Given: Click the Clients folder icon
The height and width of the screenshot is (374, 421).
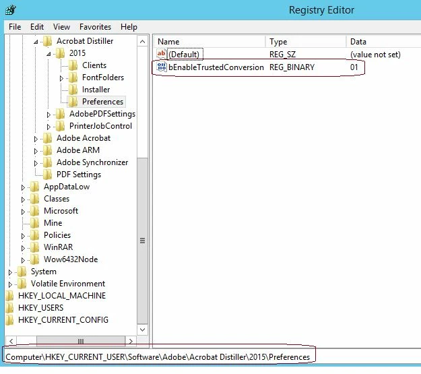Looking at the screenshot, I should 73,65.
